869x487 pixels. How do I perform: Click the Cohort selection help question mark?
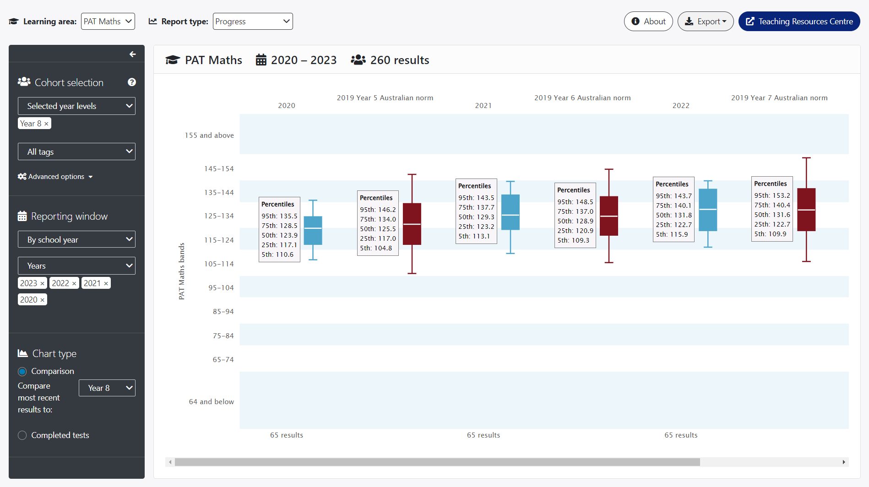click(132, 82)
